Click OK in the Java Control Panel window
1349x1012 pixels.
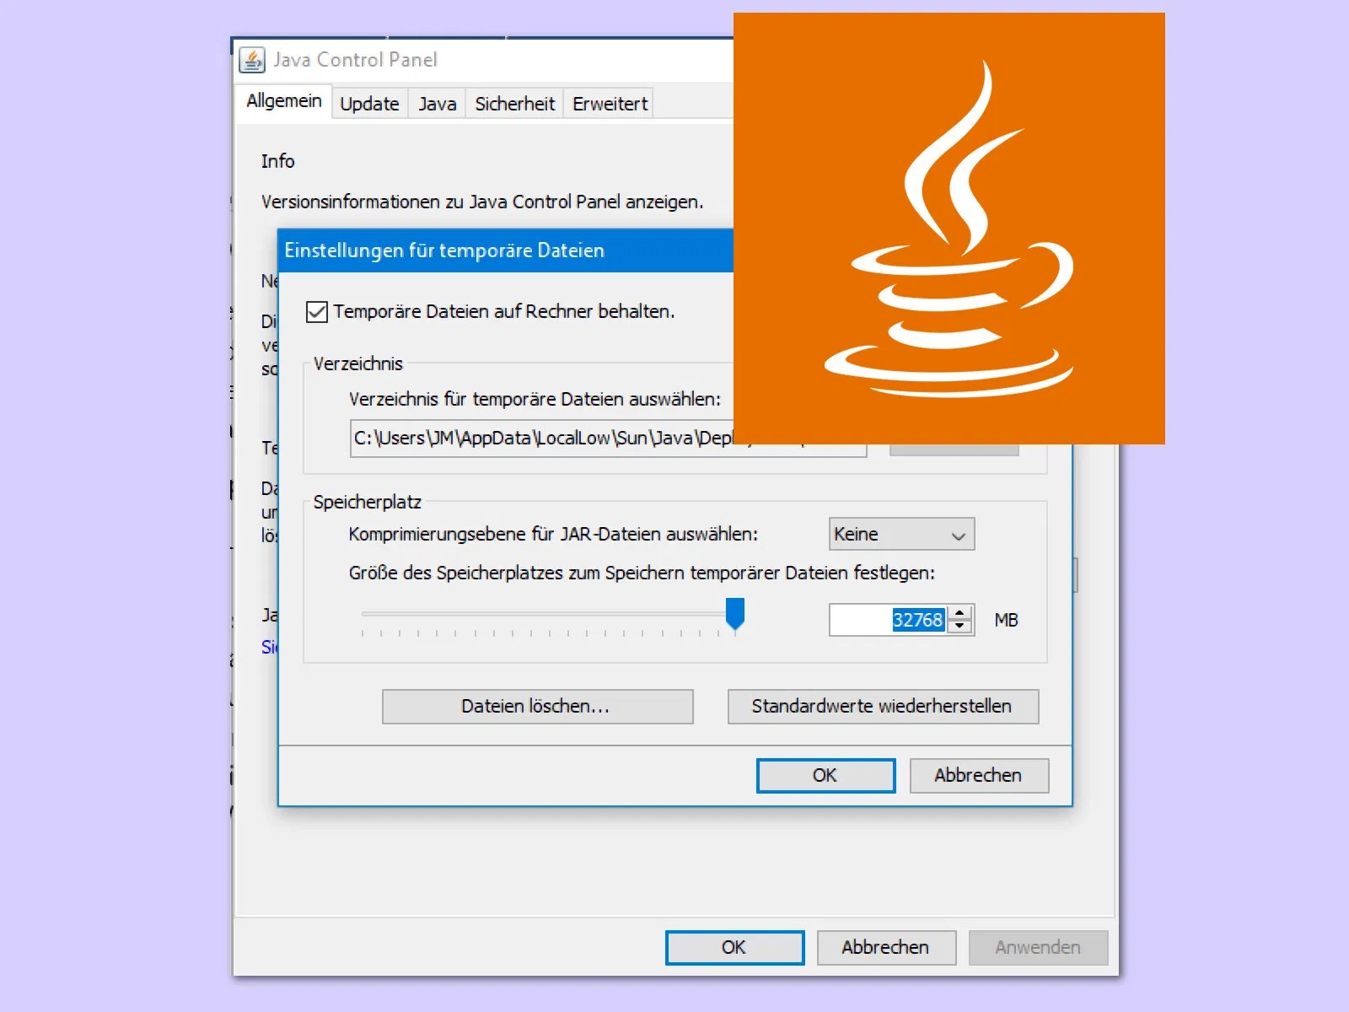(734, 948)
